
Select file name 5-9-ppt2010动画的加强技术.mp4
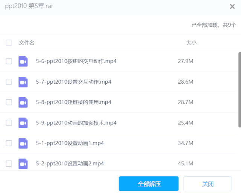(x=76, y=123)
